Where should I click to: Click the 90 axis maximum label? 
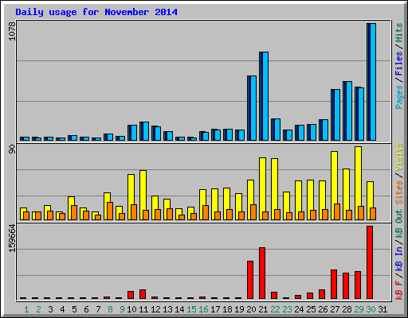coord(12,149)
